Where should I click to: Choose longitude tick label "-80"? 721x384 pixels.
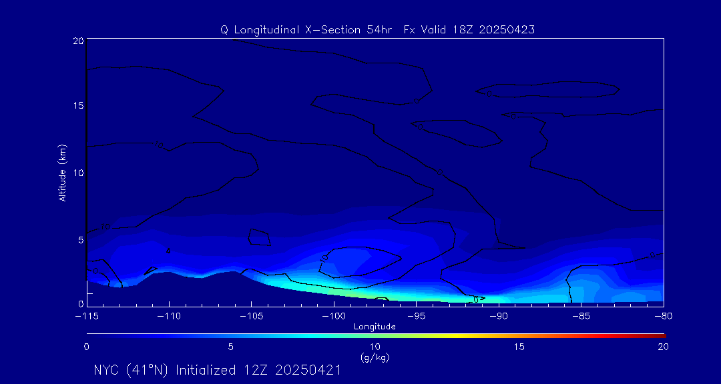(x=664, y=316)
